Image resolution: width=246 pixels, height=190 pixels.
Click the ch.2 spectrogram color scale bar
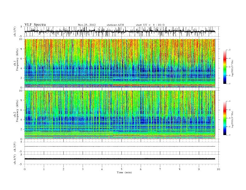225,118
